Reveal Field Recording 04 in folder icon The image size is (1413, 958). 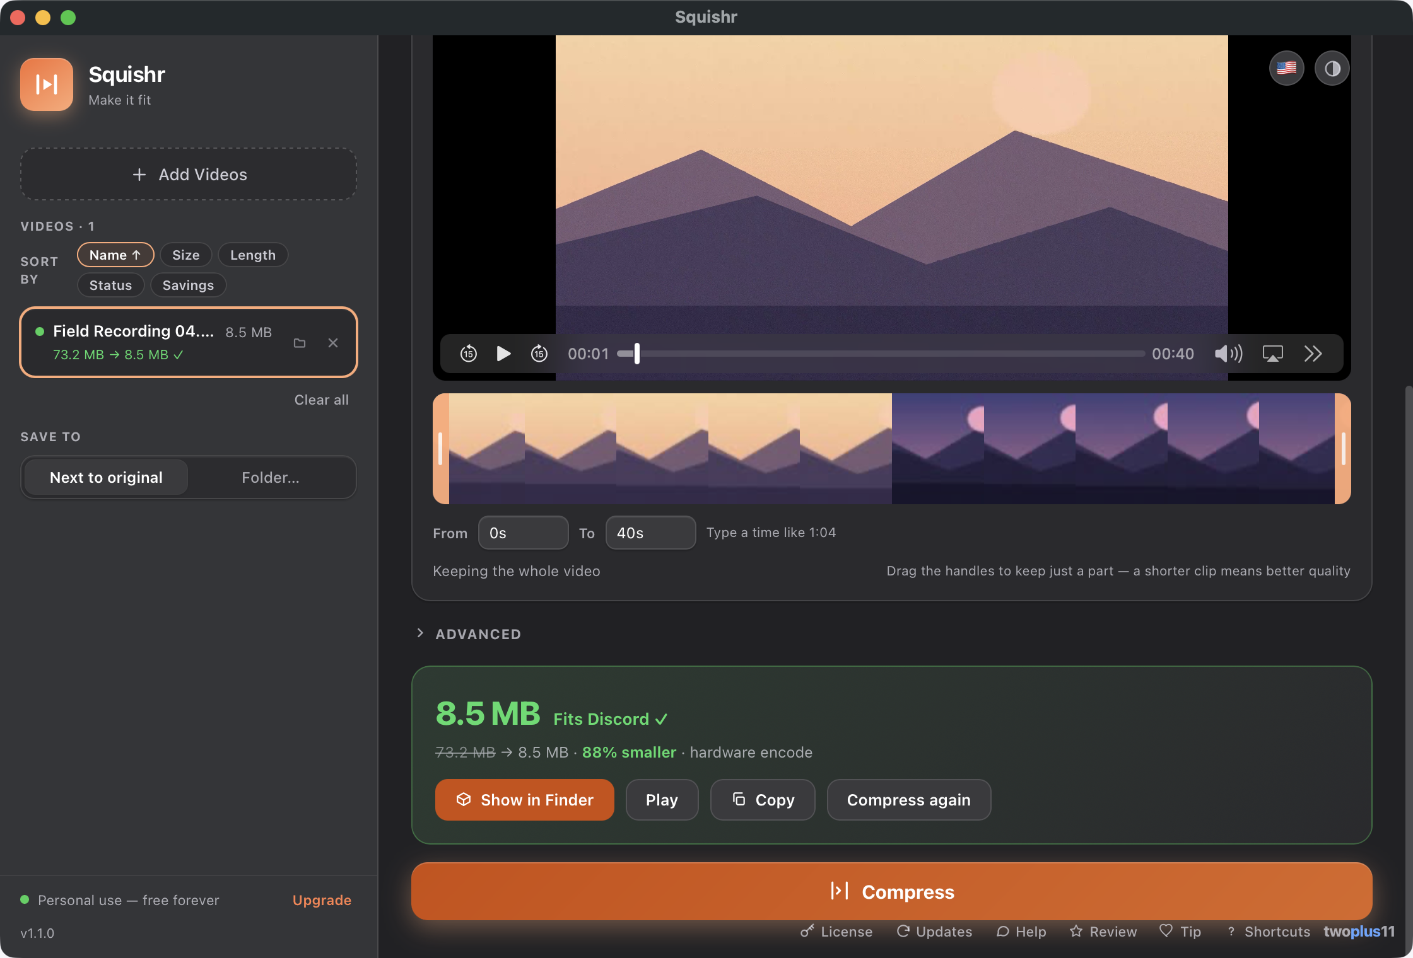(x=300, y=343)
